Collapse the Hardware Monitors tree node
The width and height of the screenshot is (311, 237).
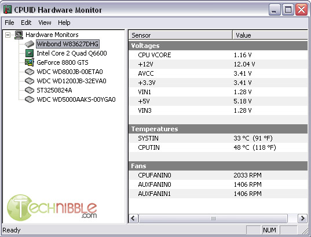point(8,35)
